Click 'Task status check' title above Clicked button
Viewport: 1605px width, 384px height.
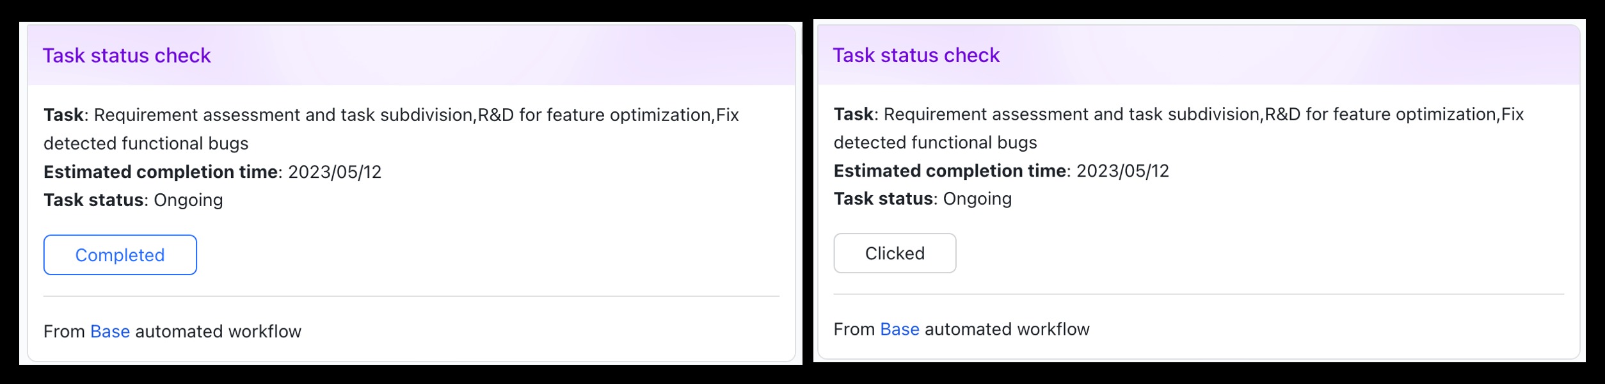point(916,55)
